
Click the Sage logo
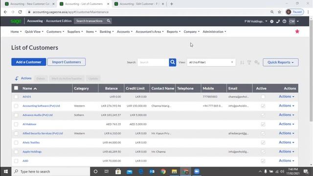tap(16, 21)
